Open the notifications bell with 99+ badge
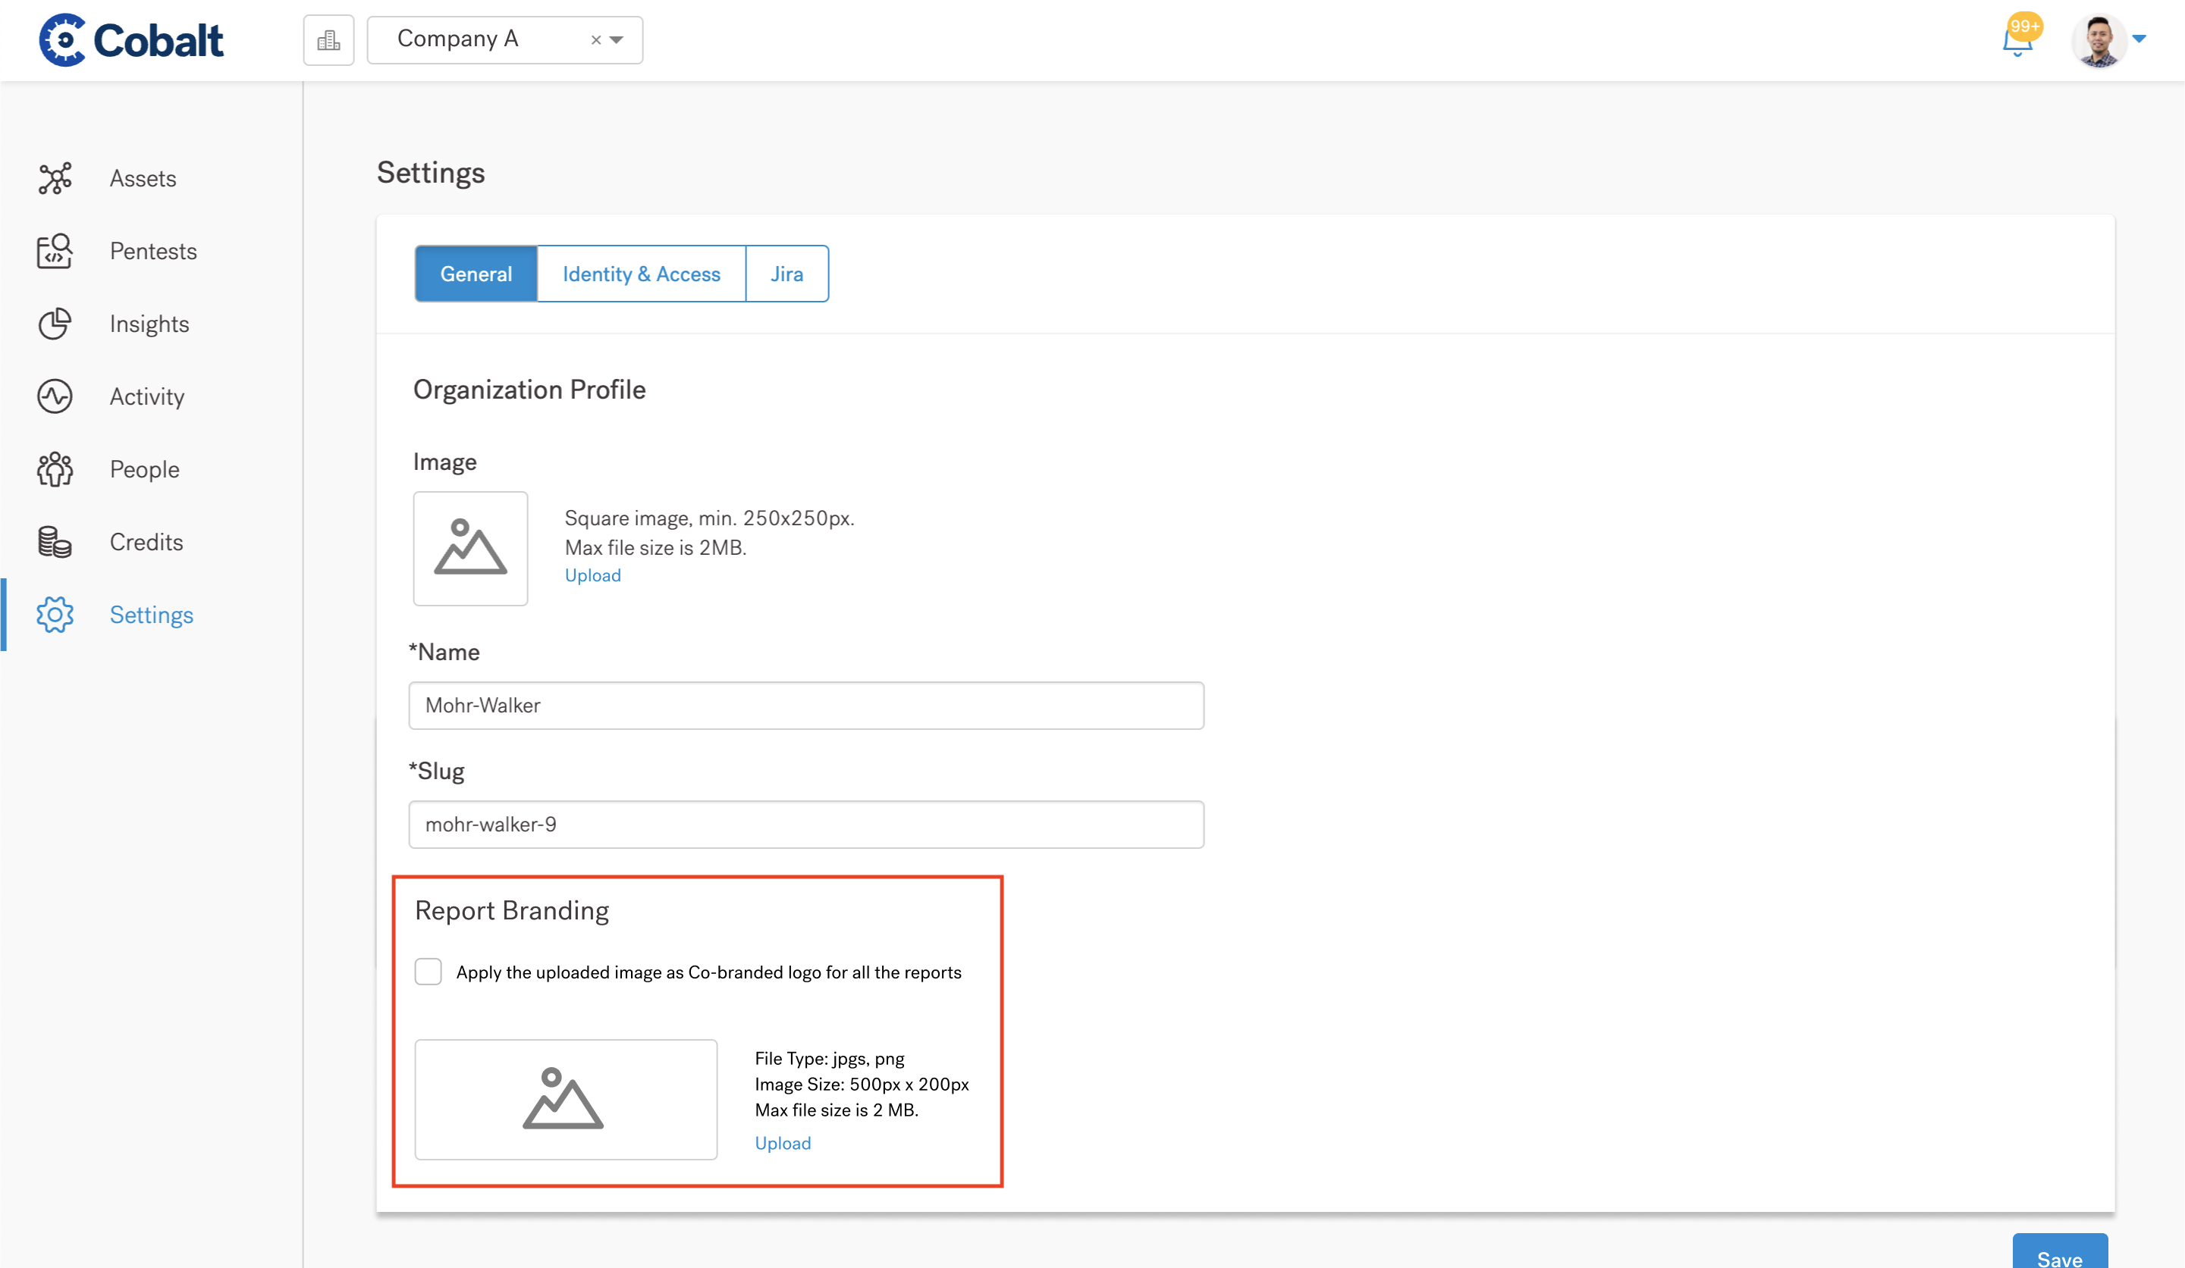This screenshot has width=2185, height=1268. [2017, 41]
